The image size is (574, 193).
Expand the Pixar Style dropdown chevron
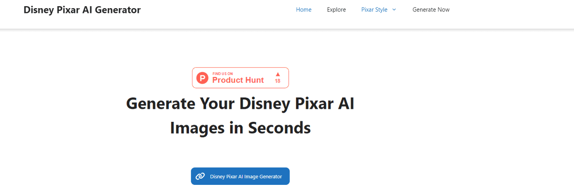394,10
